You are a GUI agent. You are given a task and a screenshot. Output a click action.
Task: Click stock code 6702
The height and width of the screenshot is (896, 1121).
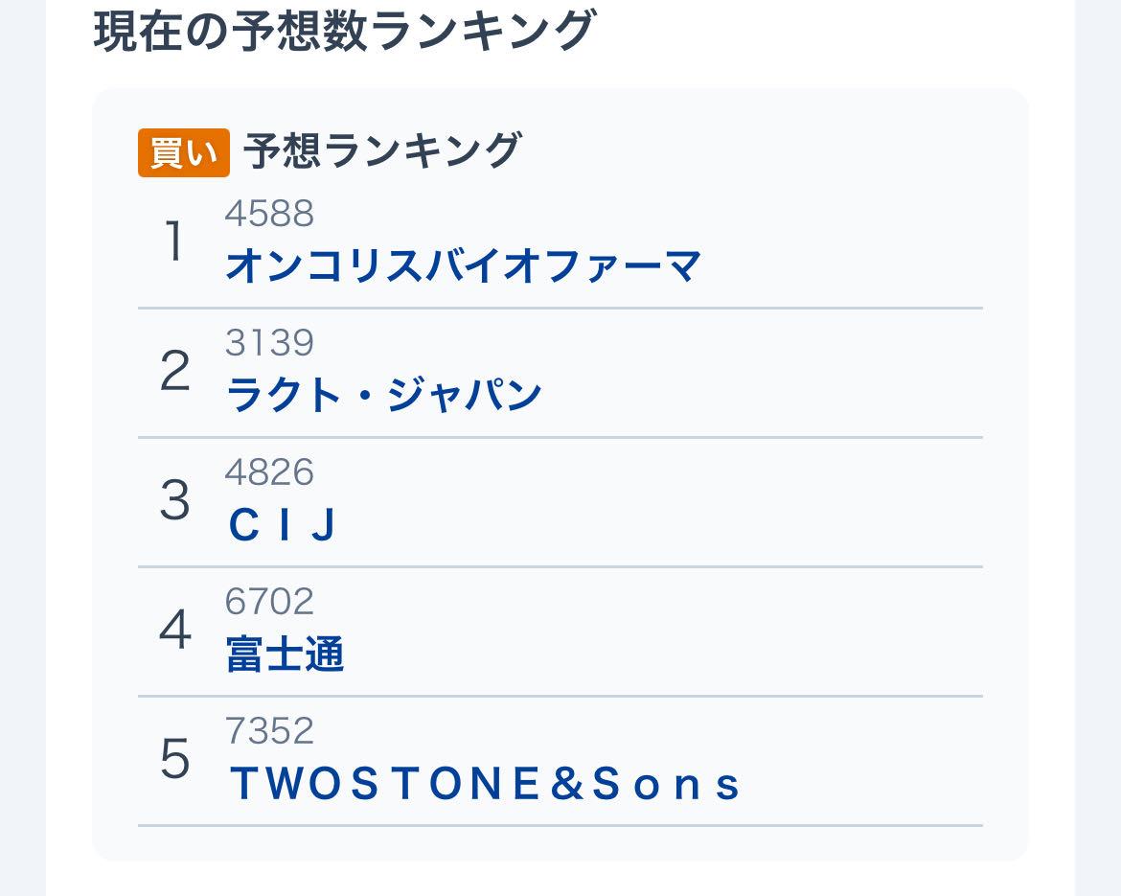click(269, 602)
